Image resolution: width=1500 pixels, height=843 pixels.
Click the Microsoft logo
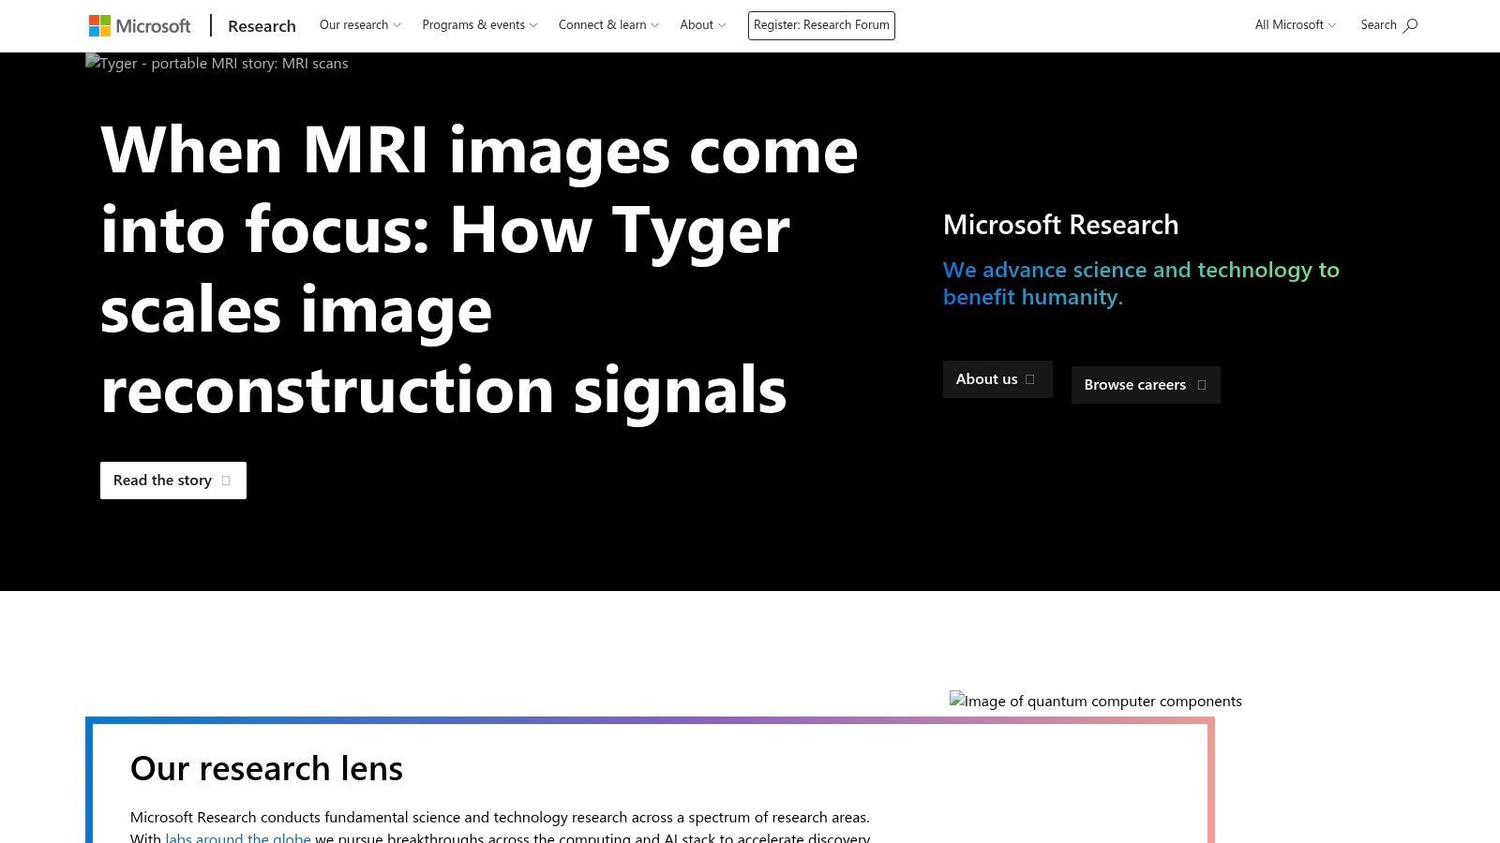click(x=140, y=25)
